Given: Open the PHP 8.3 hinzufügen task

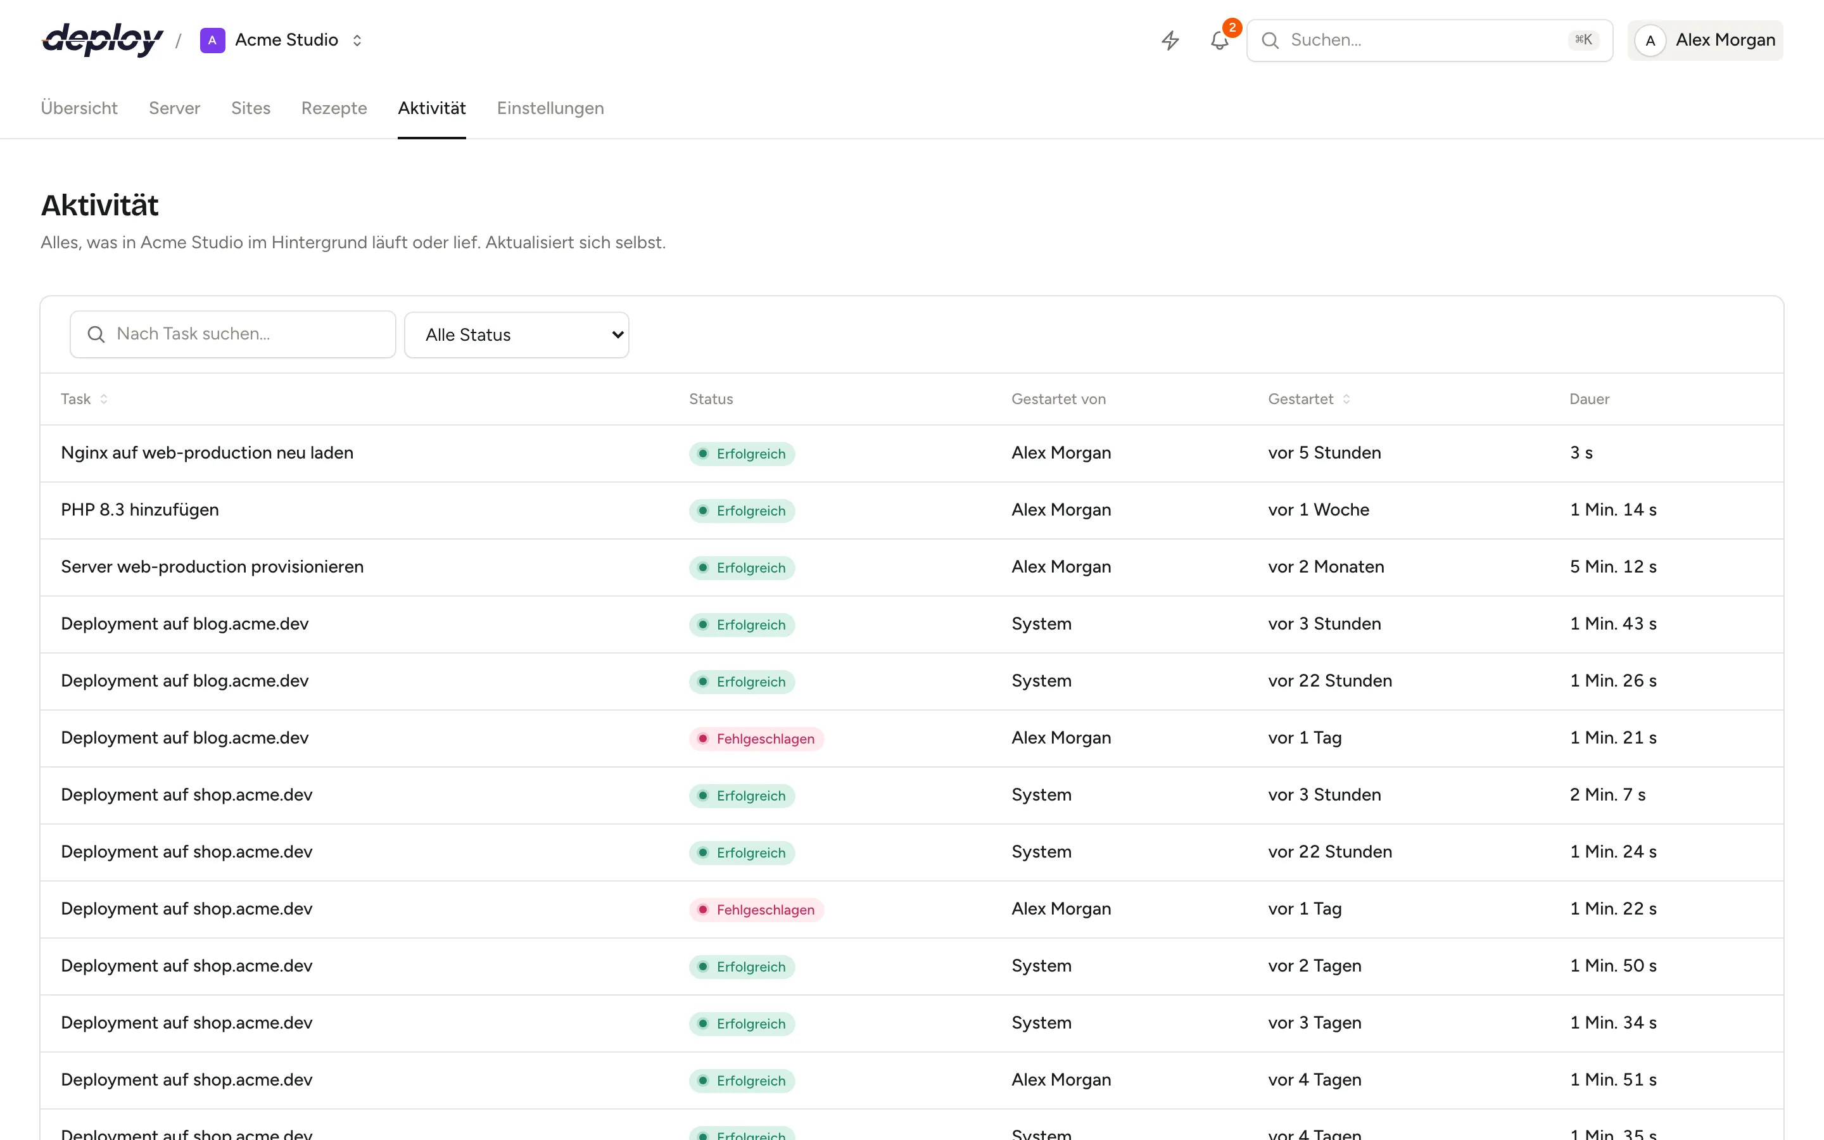Looking at the screenshot, I should 139,510.
